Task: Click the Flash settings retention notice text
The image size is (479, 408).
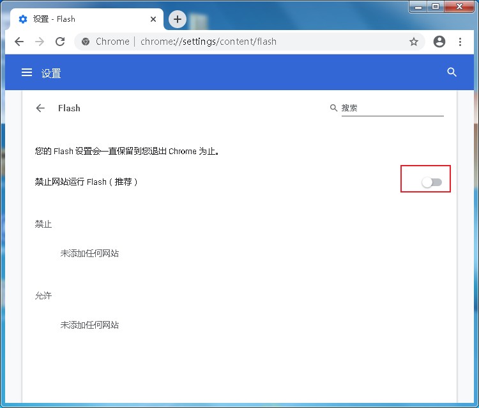Action: [127, 151]
